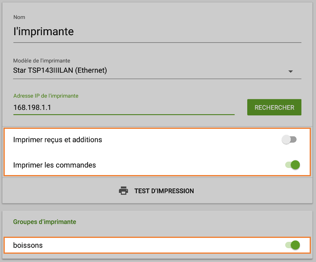Click the Groupes d'imprimante section heading
This screenshot has height=262, width=316.
pos(45,222)
